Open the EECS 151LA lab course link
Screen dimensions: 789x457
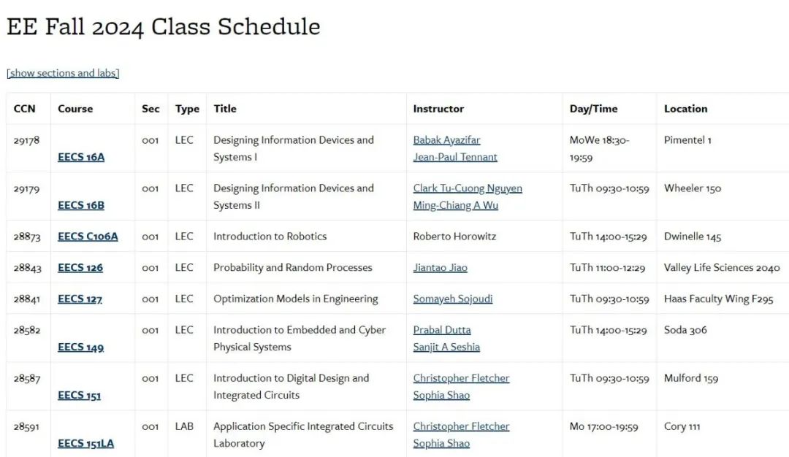pos(86,443)
